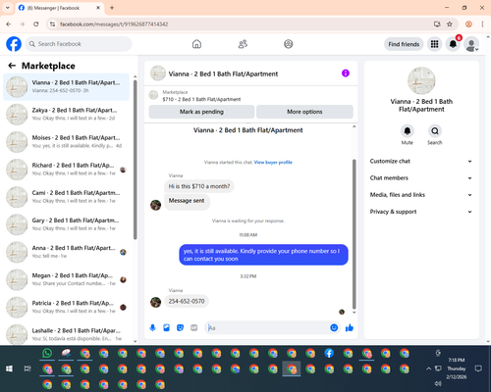491x392 pixels.
Task: Reload the page in browser
Action: tap(36, 24)
